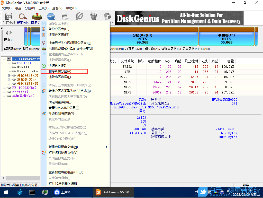Click the horizontal scrollbar below the disk tree
This screenshot has height=198, width=263.
click(21, 178)
